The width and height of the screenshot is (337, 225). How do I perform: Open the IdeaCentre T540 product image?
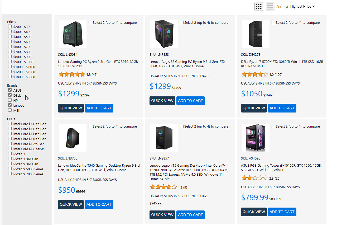coord(73,138)
